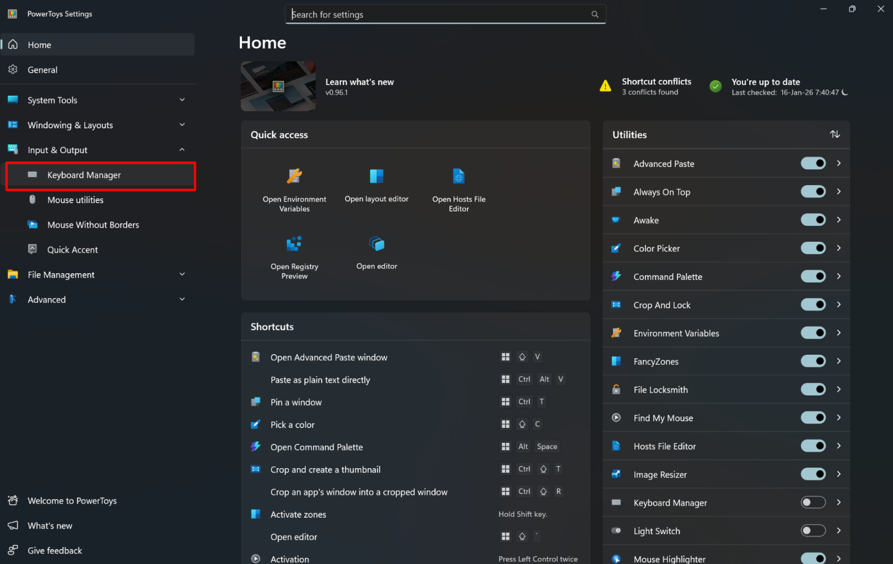This screenshot has width=893, height=564.
Task: Open Registry Preview from quick access
Action: [x=294, y=243]
